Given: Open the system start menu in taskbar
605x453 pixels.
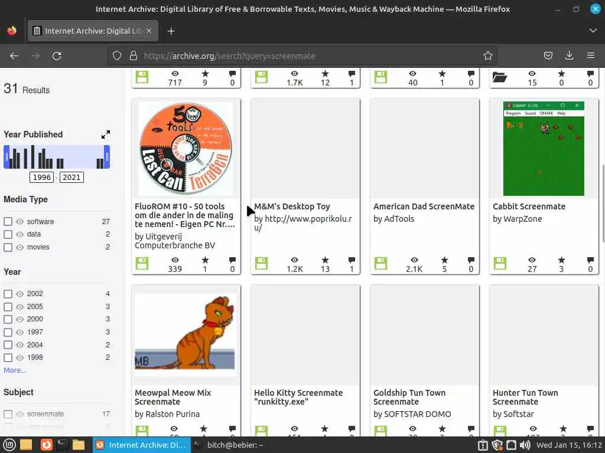Looking at the screenshot, I should [9, 445].
